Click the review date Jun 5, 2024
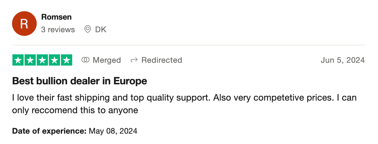Screen dimensions: 378x144 click(343, 60)
